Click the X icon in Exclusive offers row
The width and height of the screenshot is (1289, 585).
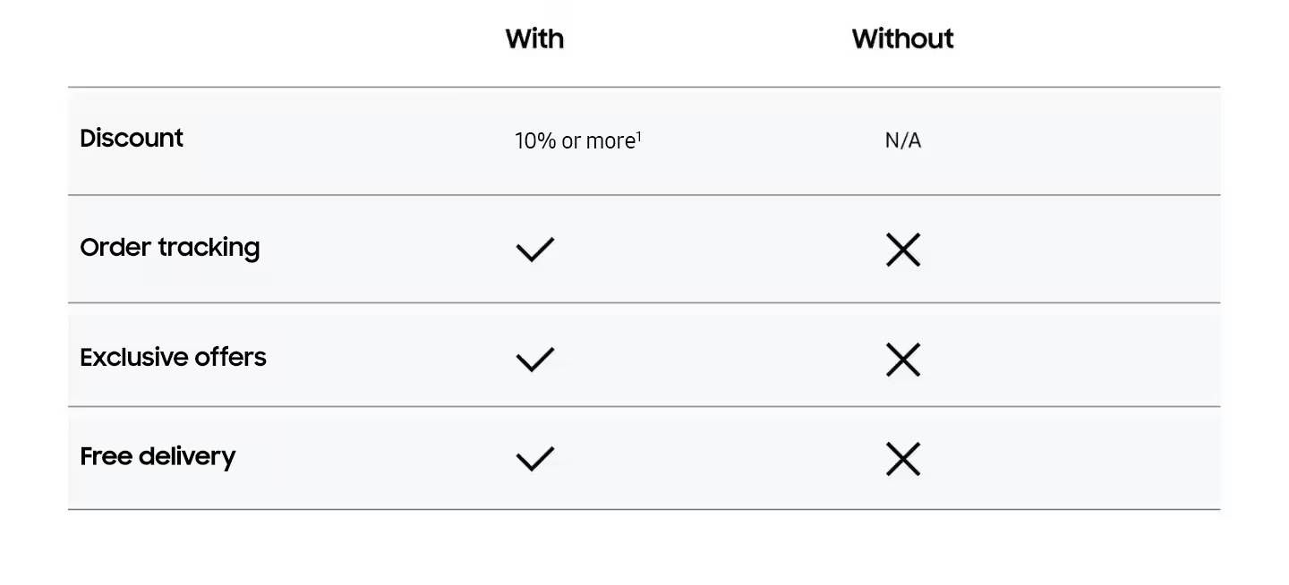pyautogui.click(x=902, y=360)
